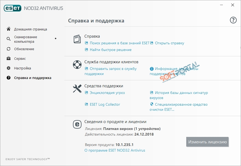Click the ENJOY SAFER TECHNOLOGY tagline

click(28, 159)
